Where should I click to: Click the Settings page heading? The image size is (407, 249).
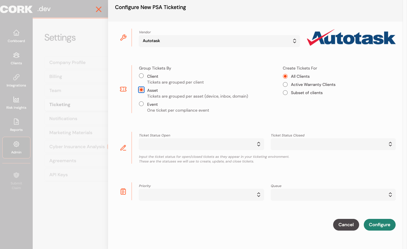(x=60, y=38)
